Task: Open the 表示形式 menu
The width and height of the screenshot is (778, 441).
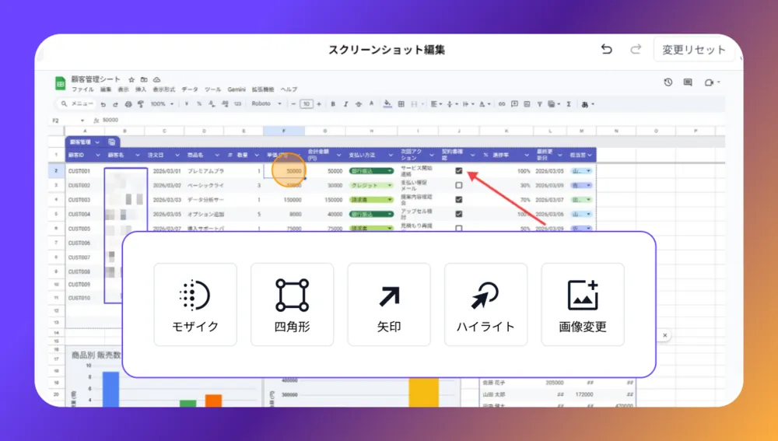Action: (163, 89)
